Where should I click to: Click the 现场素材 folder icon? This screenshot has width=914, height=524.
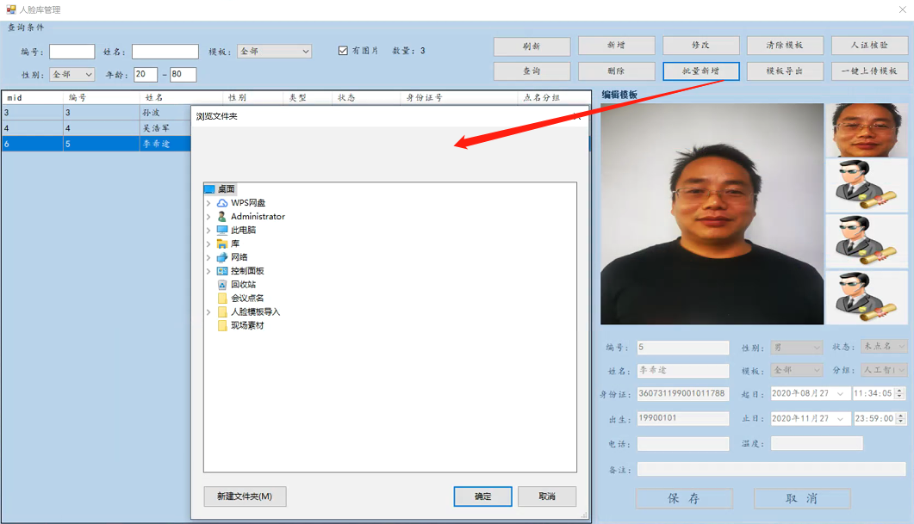[x=222, y=326]
